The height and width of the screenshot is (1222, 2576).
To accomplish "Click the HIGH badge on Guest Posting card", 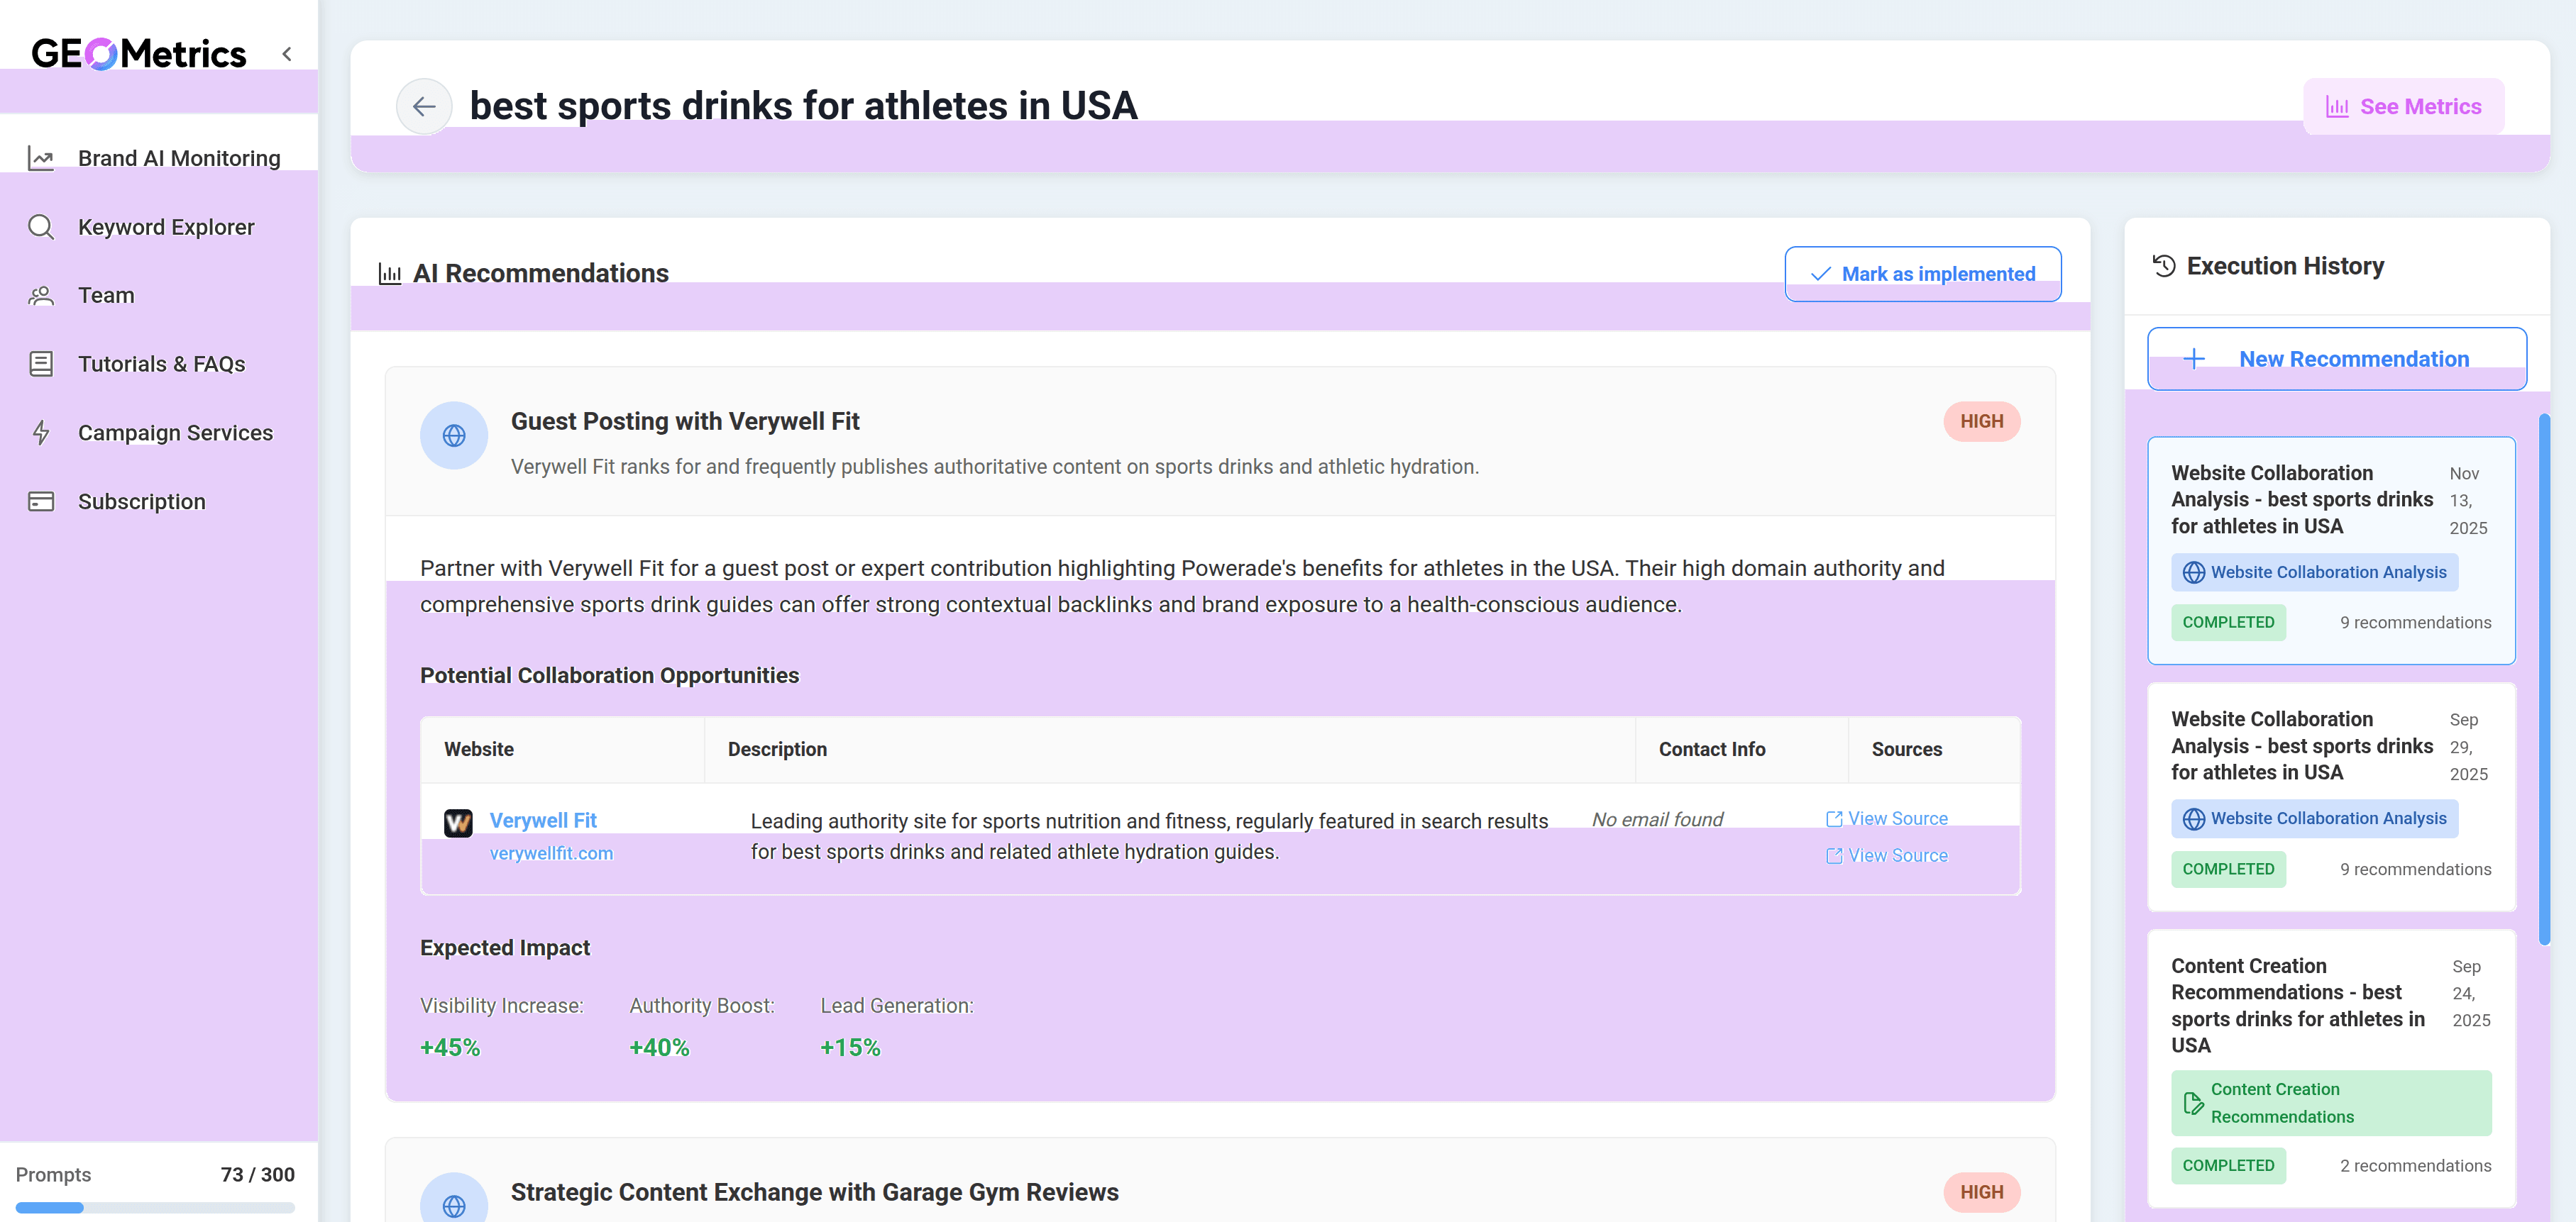I will click(x=1981, y=422).
